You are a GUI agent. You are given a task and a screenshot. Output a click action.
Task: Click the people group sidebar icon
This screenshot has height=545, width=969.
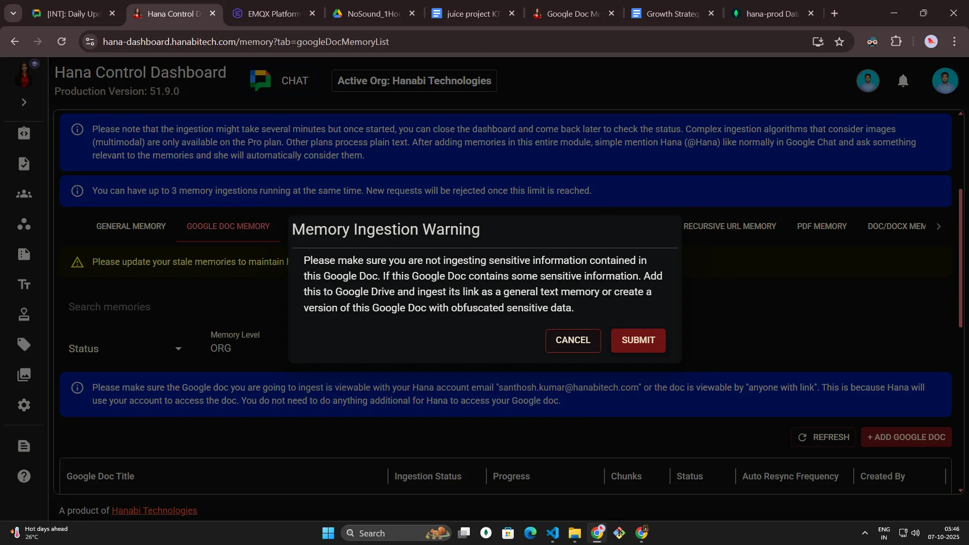24,194
